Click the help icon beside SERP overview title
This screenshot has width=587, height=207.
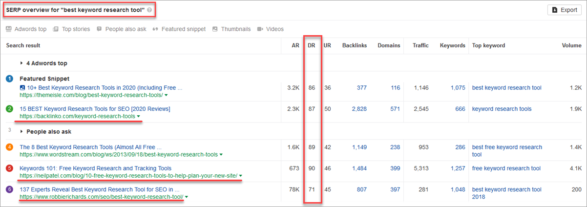[x=149, y=10]
